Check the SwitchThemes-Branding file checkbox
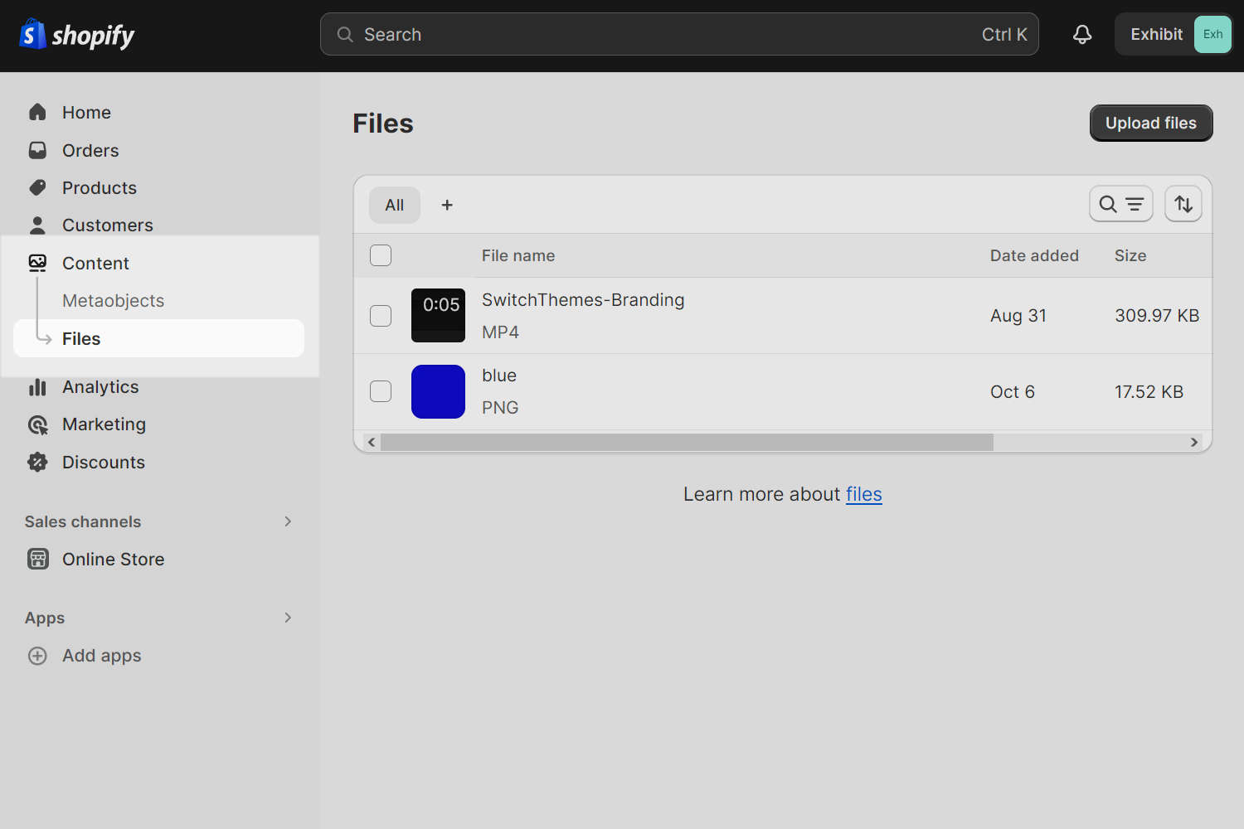The height and width of the screenshot is (829, 1244). [x=381, y=316]
